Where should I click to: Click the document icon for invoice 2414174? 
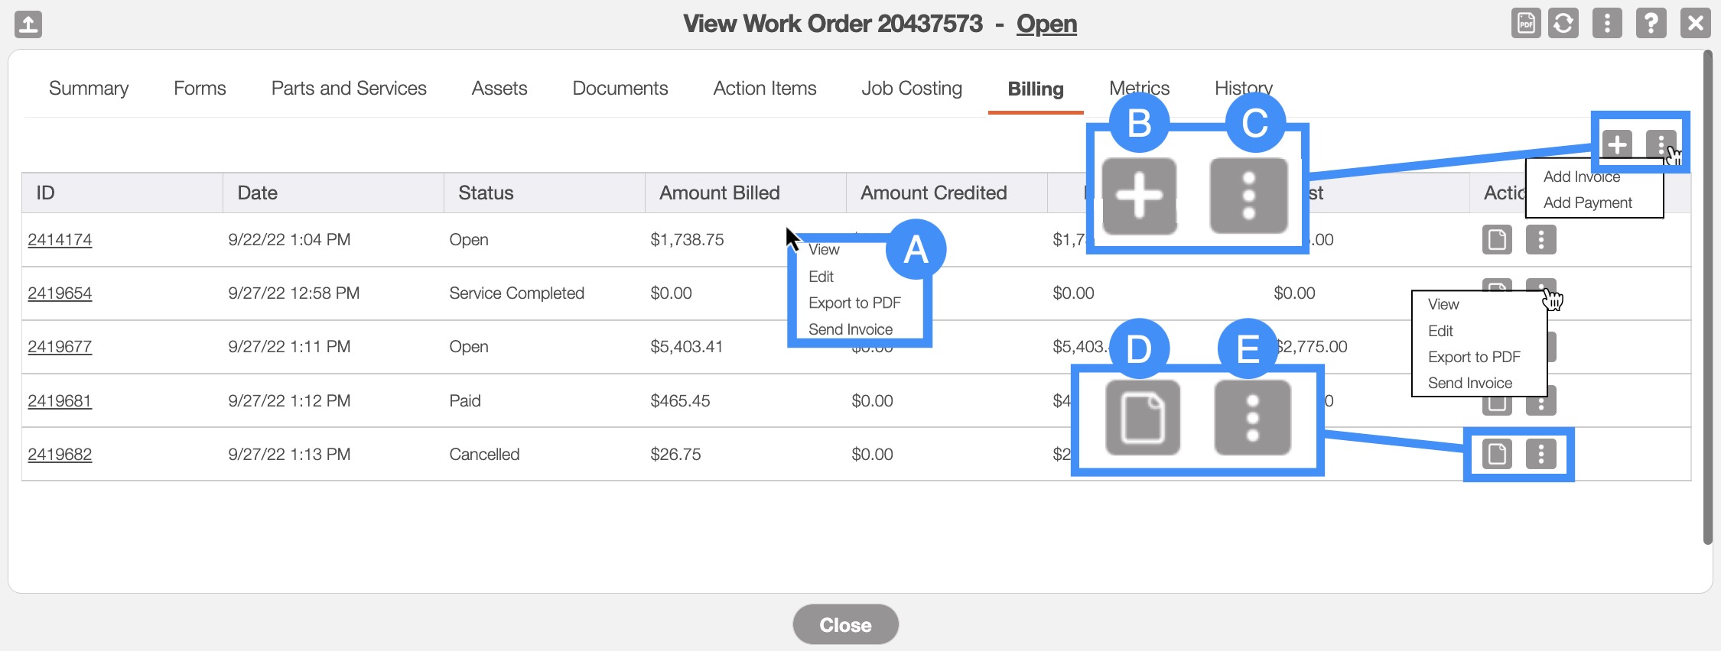point(1497,240)
